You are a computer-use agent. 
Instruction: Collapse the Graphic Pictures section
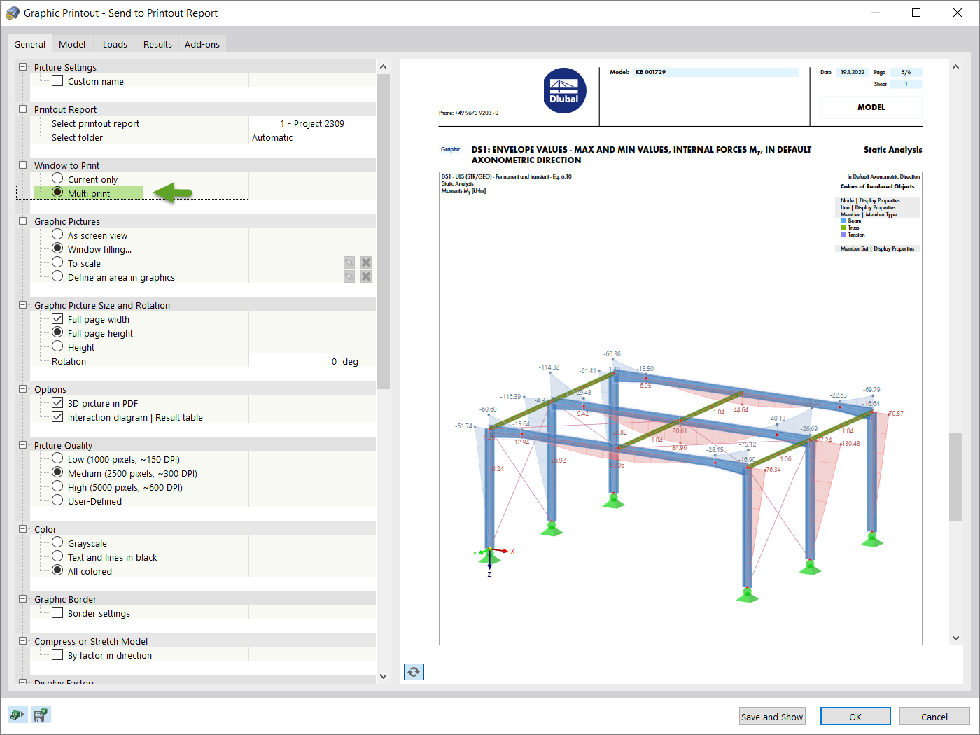click(22, 221)
